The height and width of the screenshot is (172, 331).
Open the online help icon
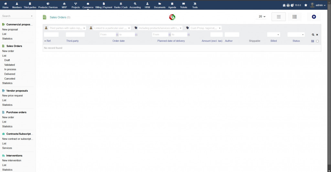click(x=292, y=5)
